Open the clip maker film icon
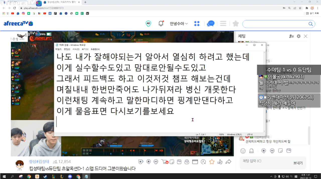The image size is (321, 179). click(x=195, y=162)
